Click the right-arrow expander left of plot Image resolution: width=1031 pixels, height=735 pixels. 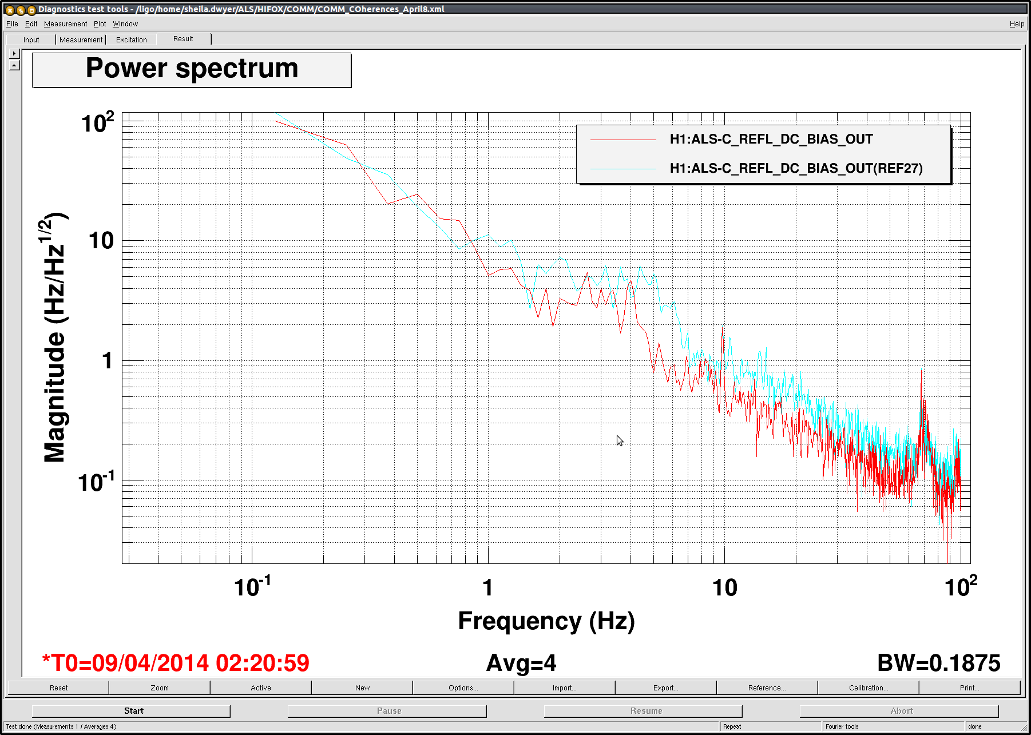(x=14, y=53)
